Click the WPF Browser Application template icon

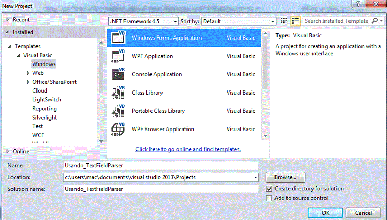coord(118,129)
